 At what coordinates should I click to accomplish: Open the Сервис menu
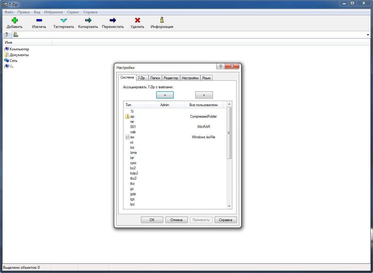click(73, 12)
